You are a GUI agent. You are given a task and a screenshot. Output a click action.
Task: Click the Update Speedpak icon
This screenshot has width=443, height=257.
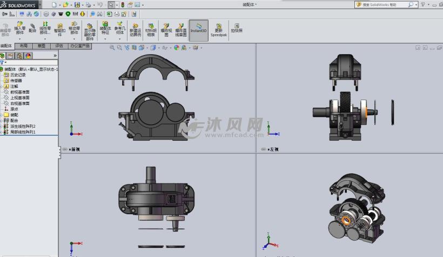click(218, 29)
